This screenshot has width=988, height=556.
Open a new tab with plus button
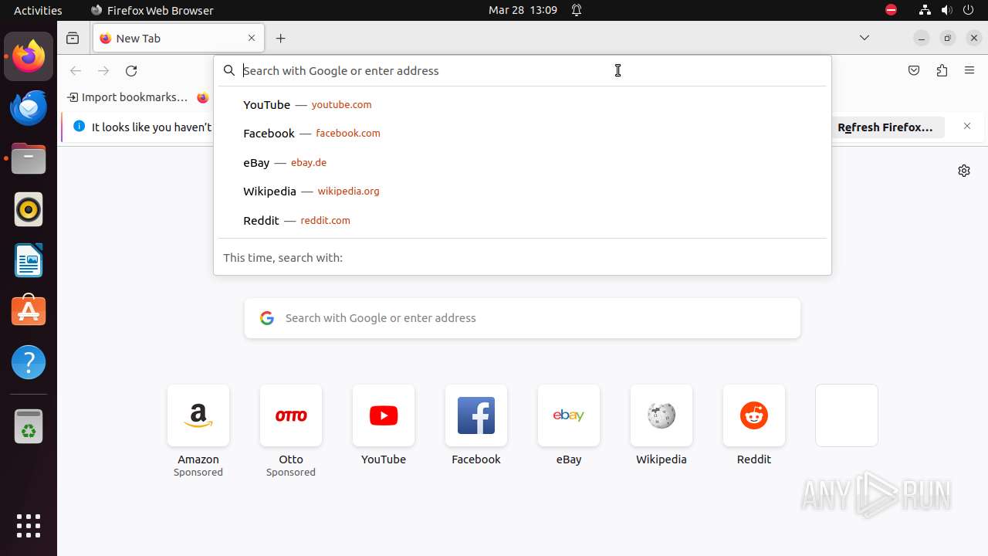(x=281, y=38)
